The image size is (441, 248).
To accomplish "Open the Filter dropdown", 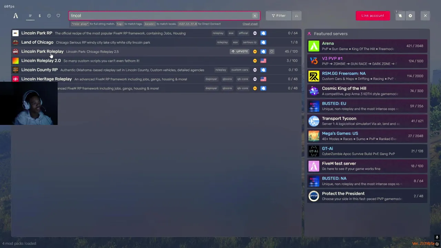I will click(x=278, y=15).
